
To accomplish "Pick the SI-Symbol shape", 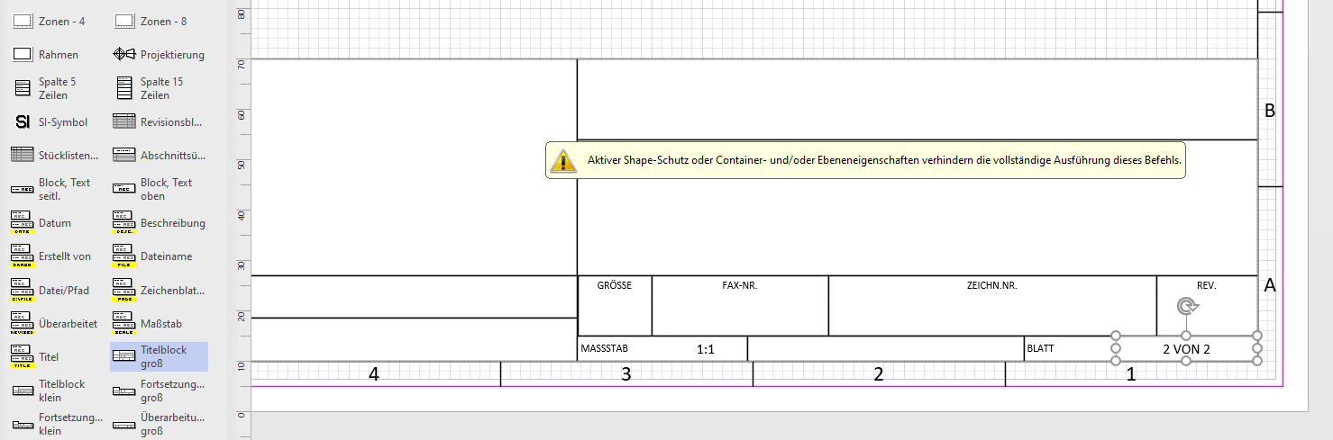I will pyautogui.click(x=50, y=122).
